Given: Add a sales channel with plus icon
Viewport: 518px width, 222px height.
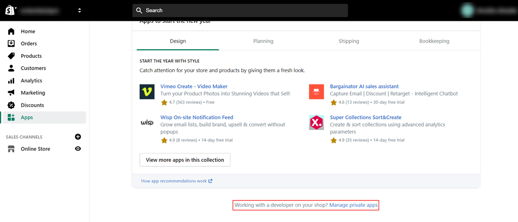Looking at the screenshot, I should click(78, 137).
